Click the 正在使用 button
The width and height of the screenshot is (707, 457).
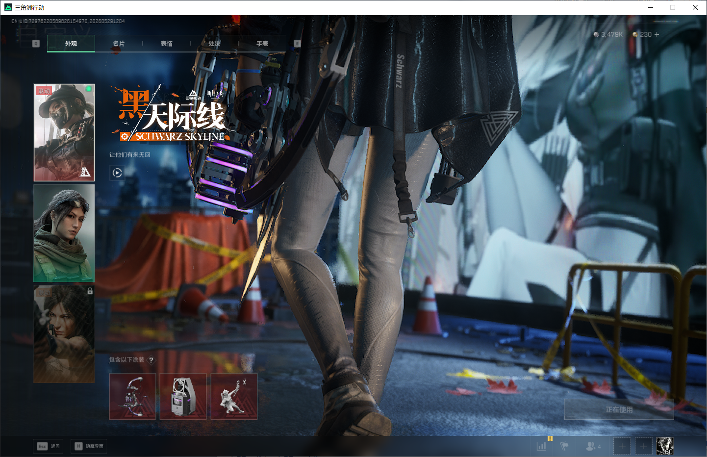point(619,409)
